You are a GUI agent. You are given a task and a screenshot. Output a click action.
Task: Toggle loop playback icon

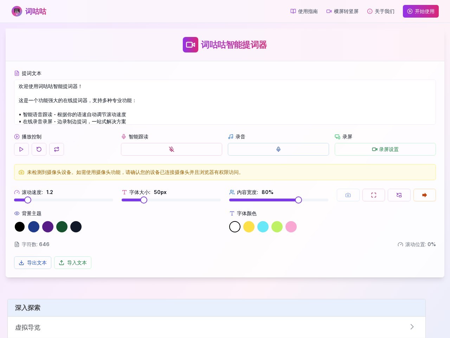(x=57, y=149)
